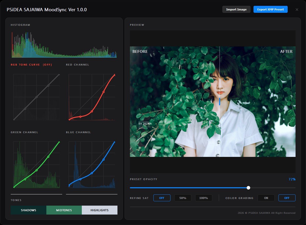Turn Color Grading off
Viewport: 306px width, 225px height.
pos(287,198)
